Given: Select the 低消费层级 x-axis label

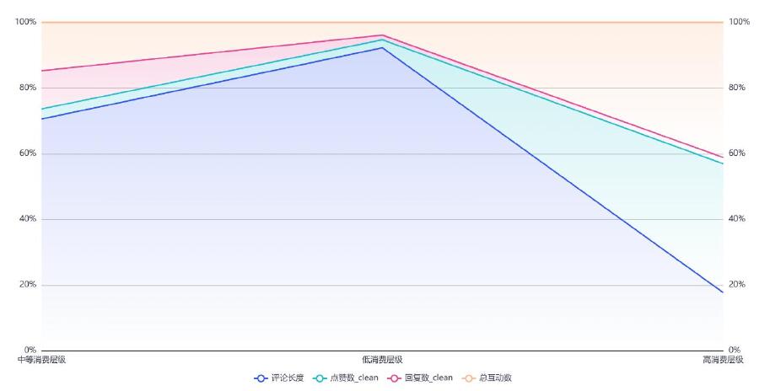Looking at the screenshot, I should click(382, 360).
